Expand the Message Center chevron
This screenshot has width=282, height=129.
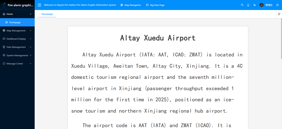coord(30,64)
